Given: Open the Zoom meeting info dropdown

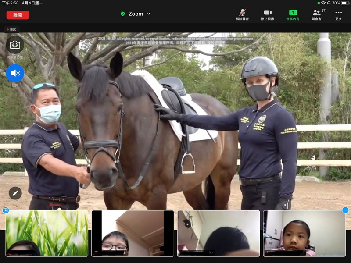Looking at the screenshot, I should pos(139,14).
